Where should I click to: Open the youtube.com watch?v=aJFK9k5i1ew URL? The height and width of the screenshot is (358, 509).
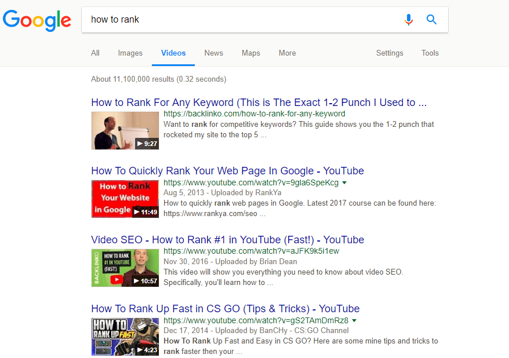tap(251, 251)
